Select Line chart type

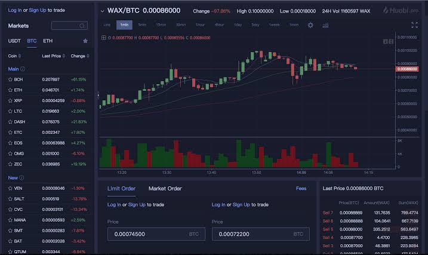(x=107, y=25)
